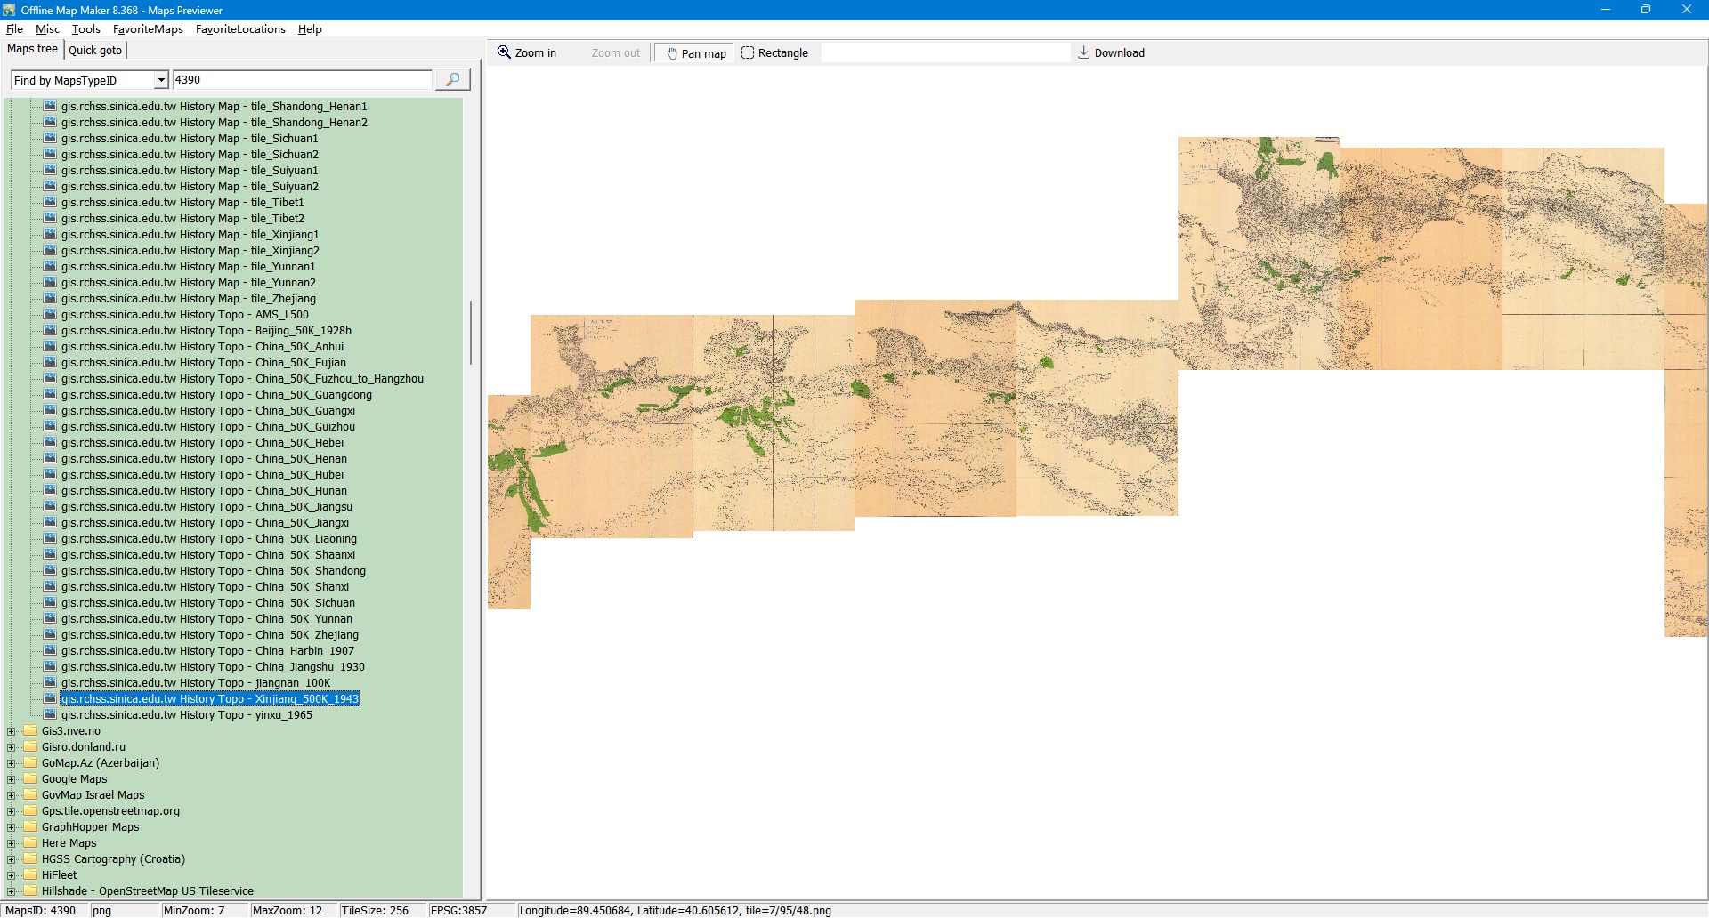Open the Tools menu
Image resolution: width=1709 pixels, height=918 pixels.
pyautogui.click(x=86, y=29)
